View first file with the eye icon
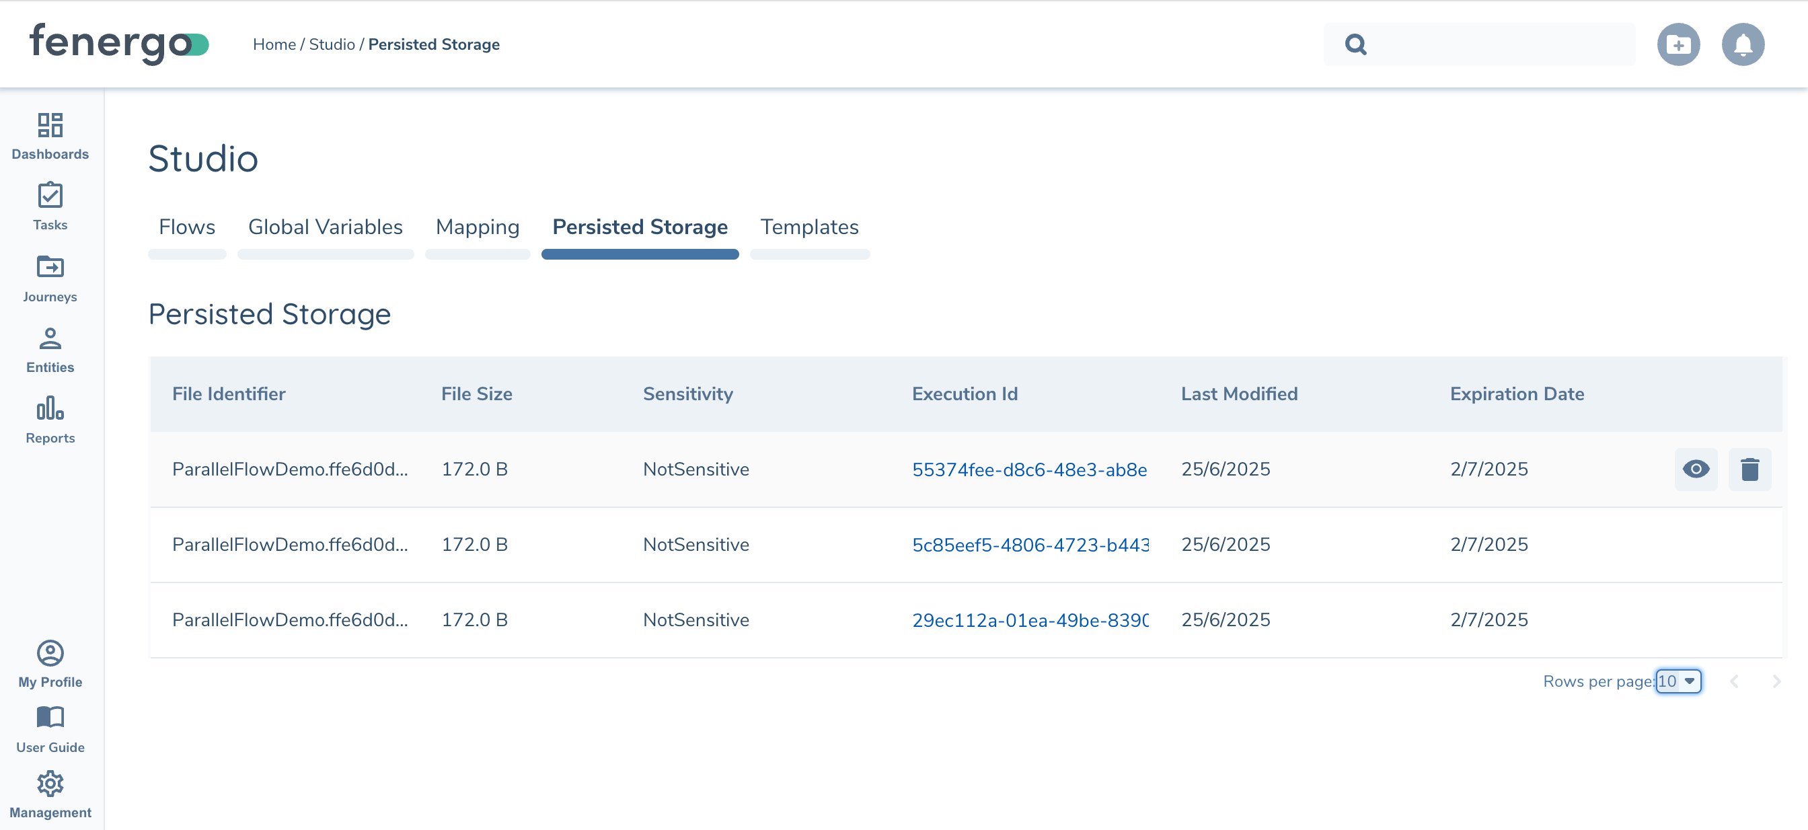The width and height of the screenshot is (1808, 830). (1695, 469)
